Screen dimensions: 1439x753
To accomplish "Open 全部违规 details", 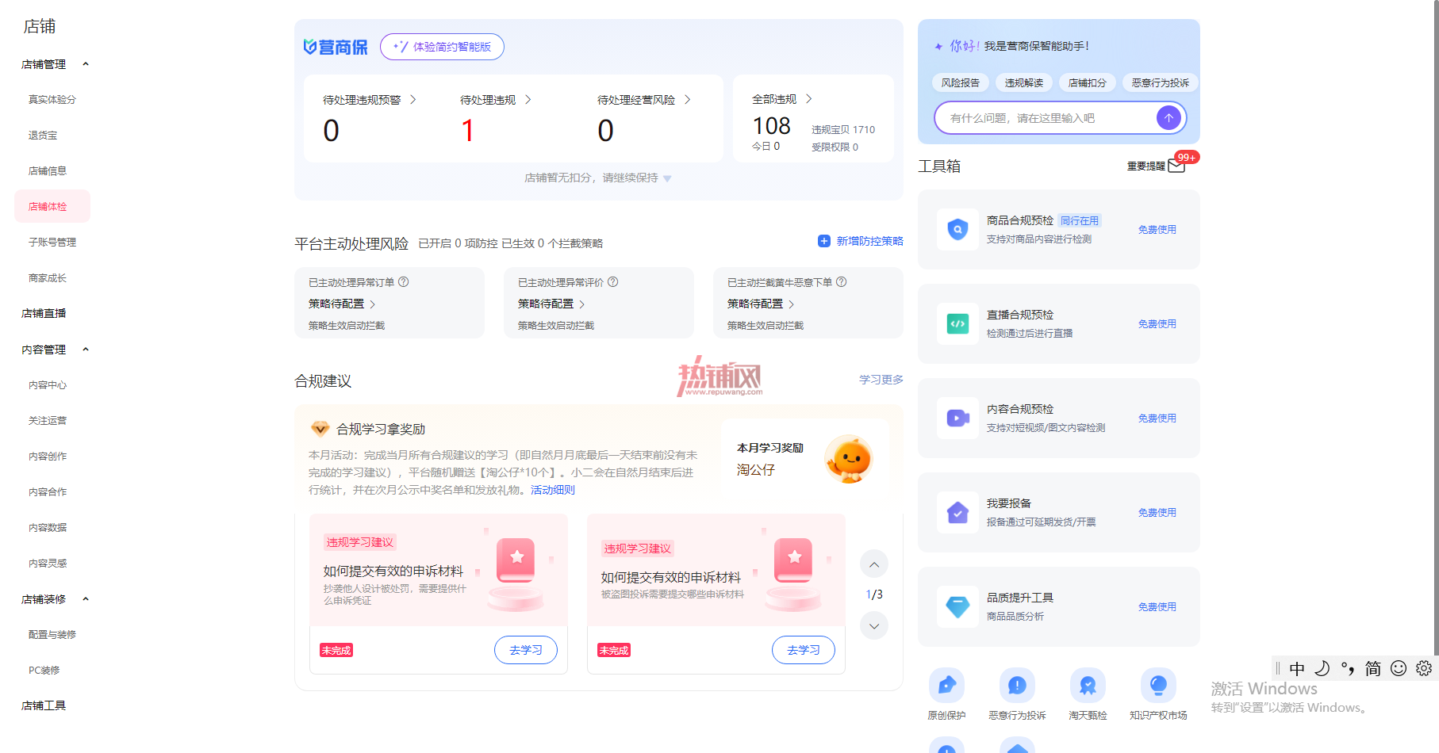I will [782, 99].
